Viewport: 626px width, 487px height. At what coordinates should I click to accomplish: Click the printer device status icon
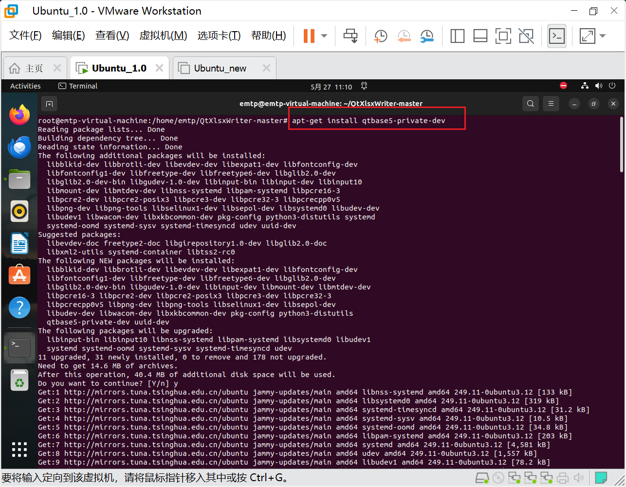[563, 478]
